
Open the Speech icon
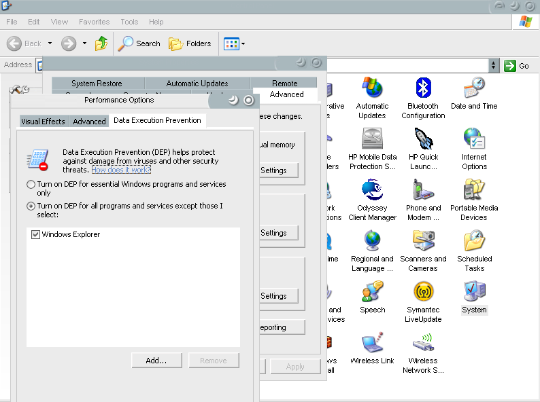pos(372,291)
